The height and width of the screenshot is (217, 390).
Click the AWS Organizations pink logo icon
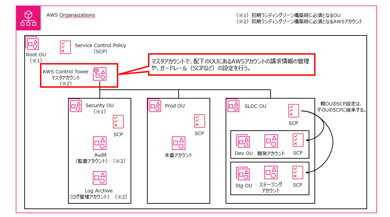pyautogui.click(x=28, y=18)
